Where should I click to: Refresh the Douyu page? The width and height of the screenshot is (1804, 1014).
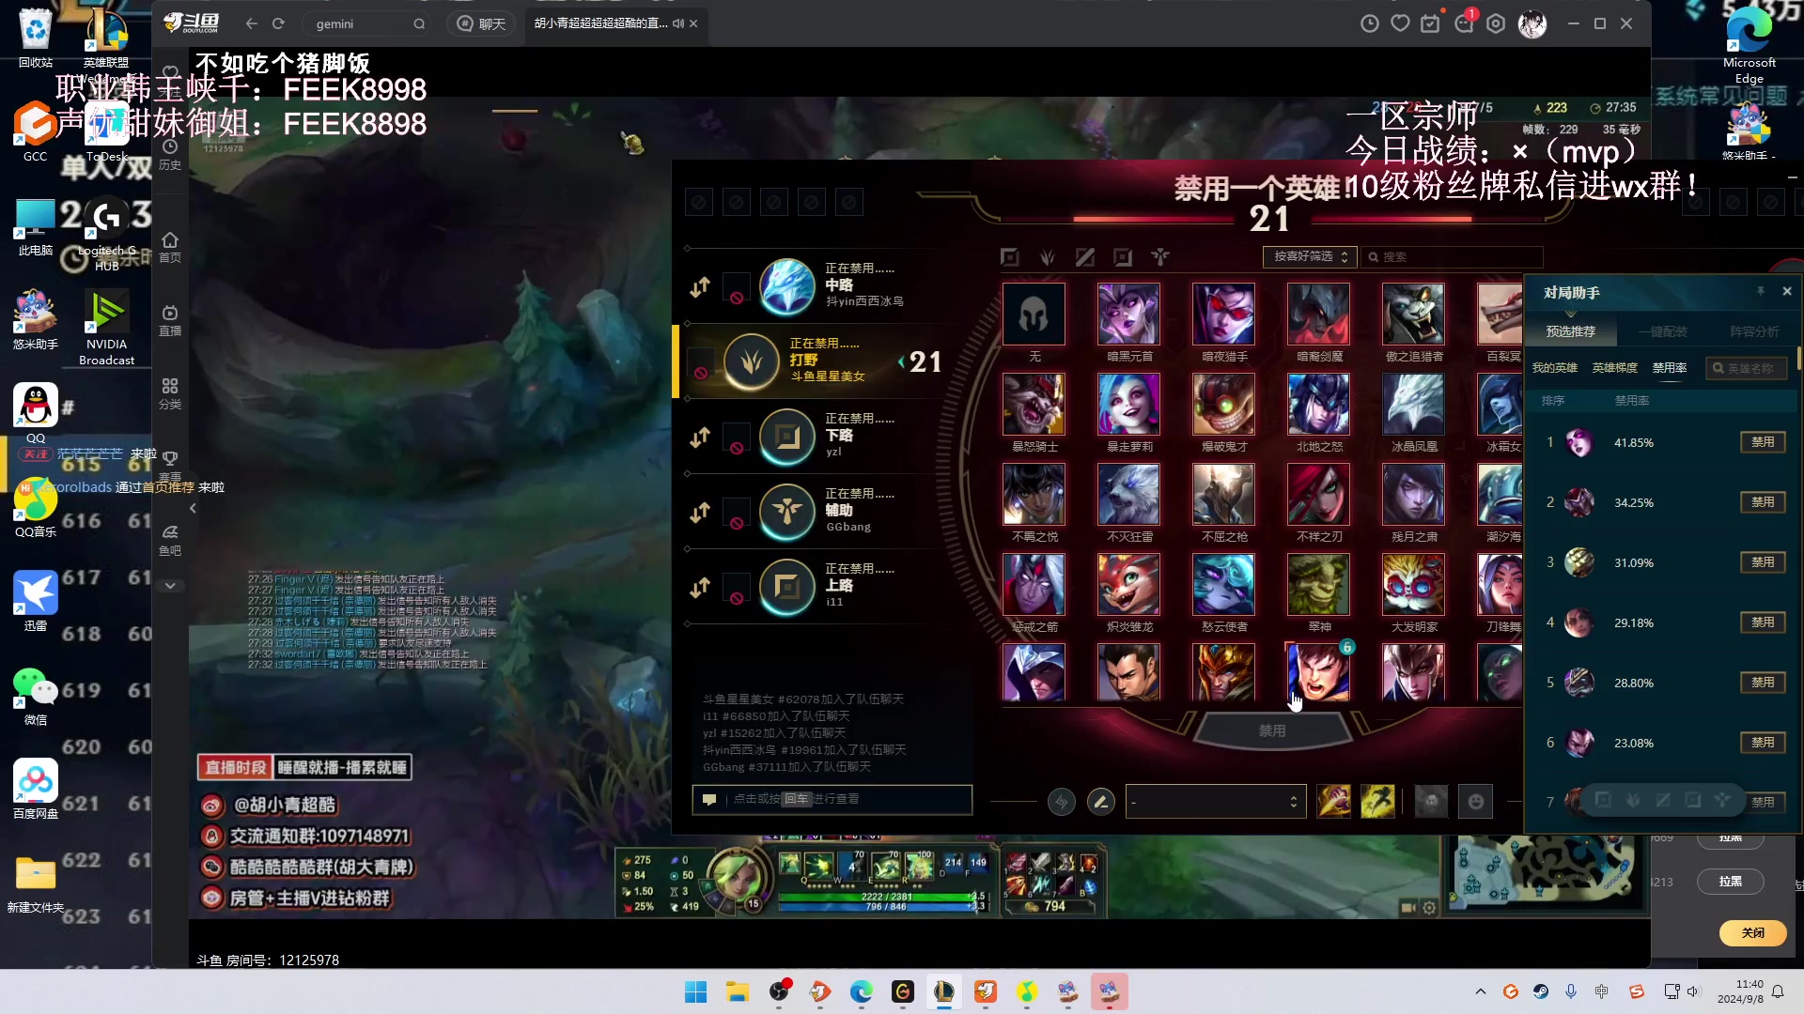click(x=278, y=23)
